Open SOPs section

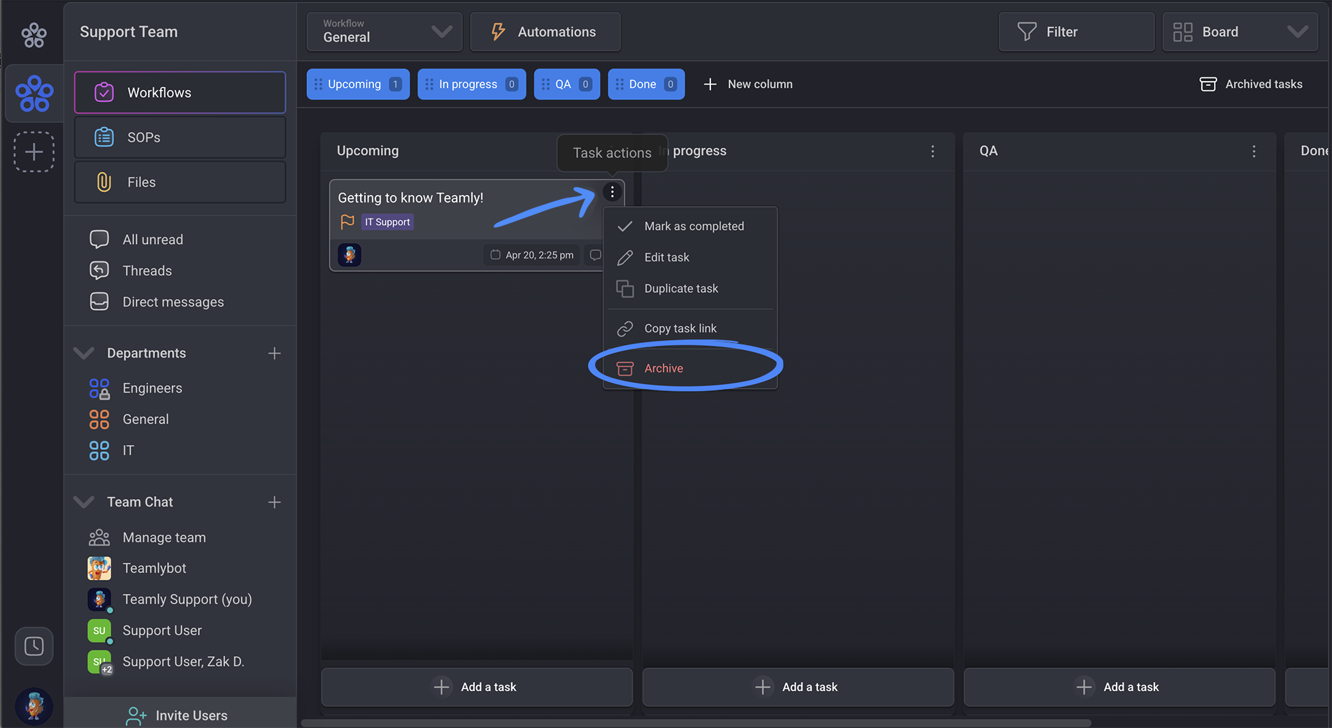(x=180, y=137)
